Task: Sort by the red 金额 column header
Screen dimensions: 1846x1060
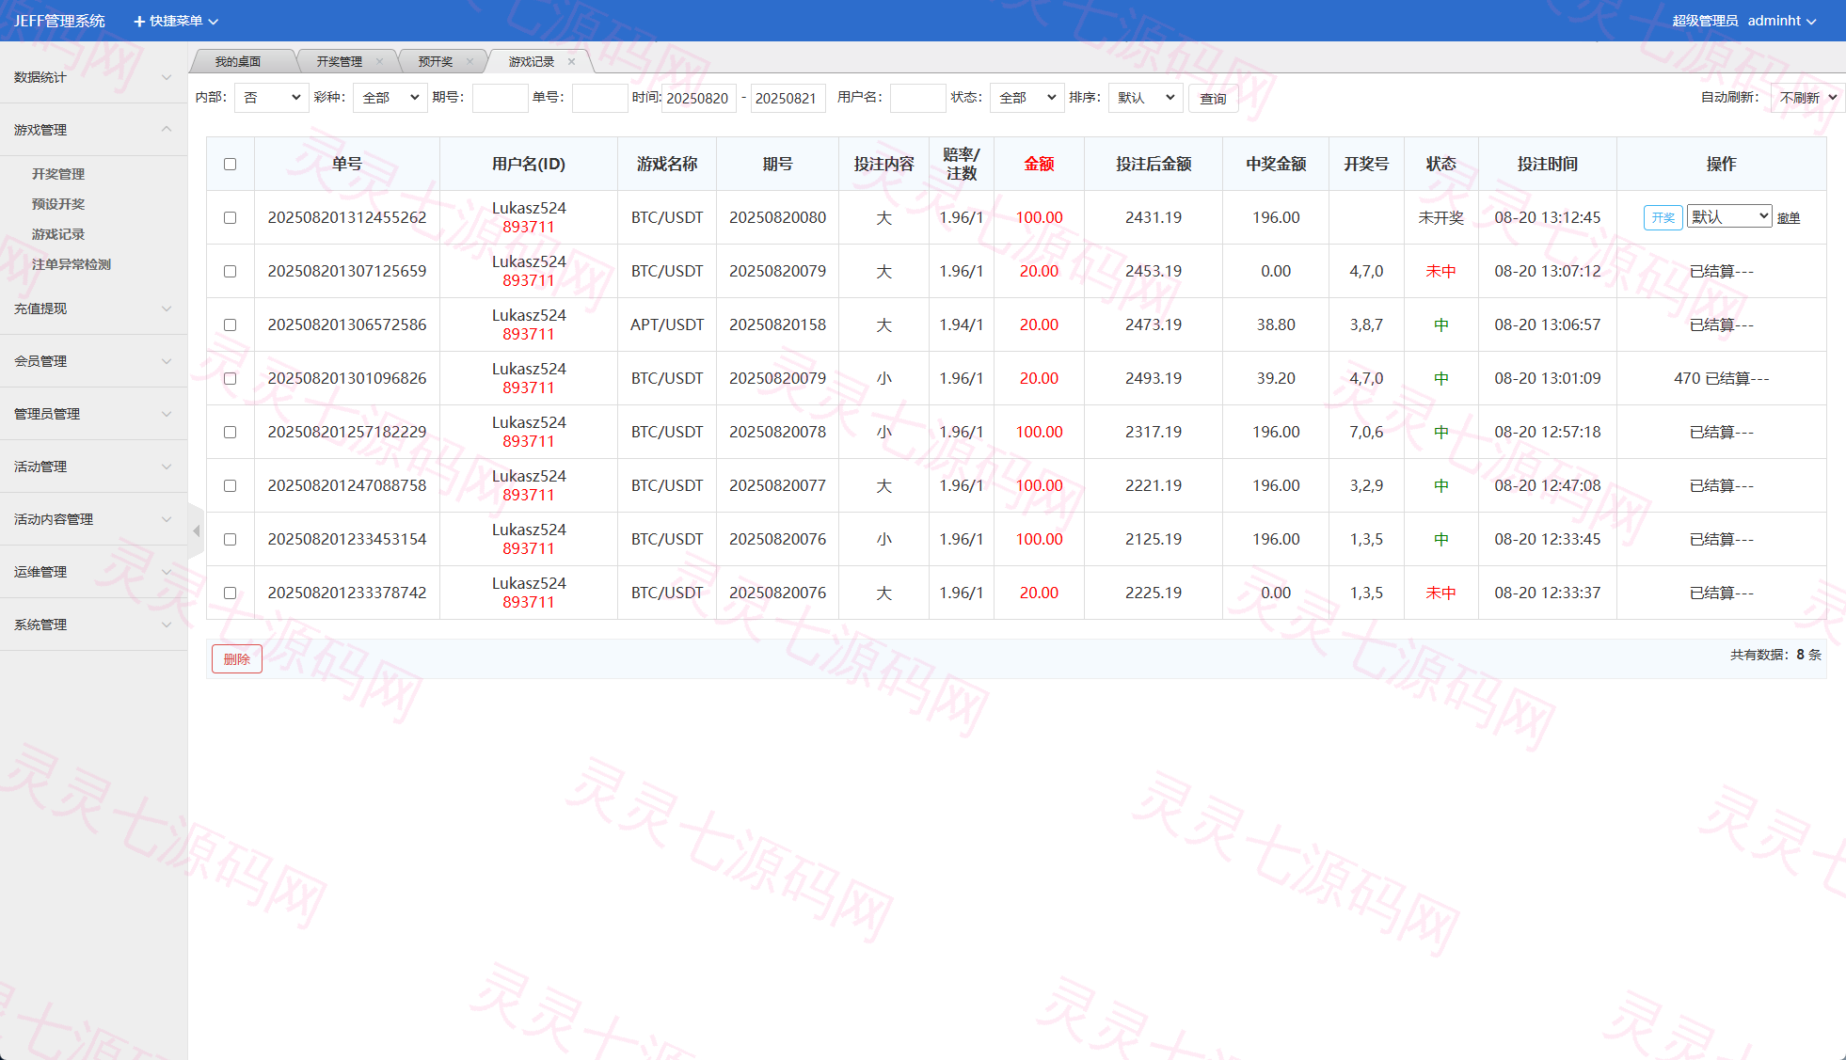Action: [1039, 164]
